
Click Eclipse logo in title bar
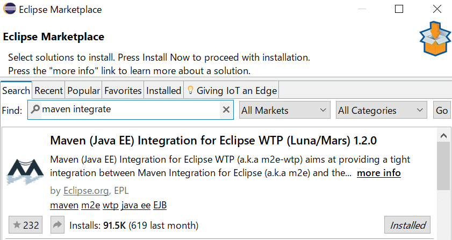coord(9,10)
